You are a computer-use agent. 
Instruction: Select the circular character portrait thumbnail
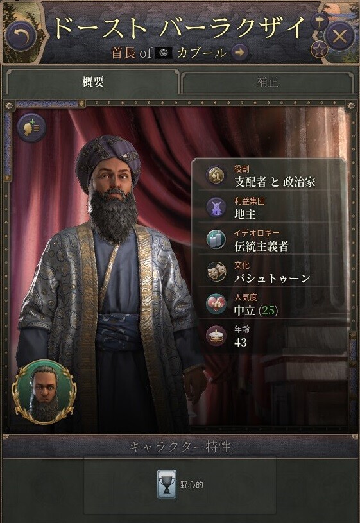(x=44, y=392)
